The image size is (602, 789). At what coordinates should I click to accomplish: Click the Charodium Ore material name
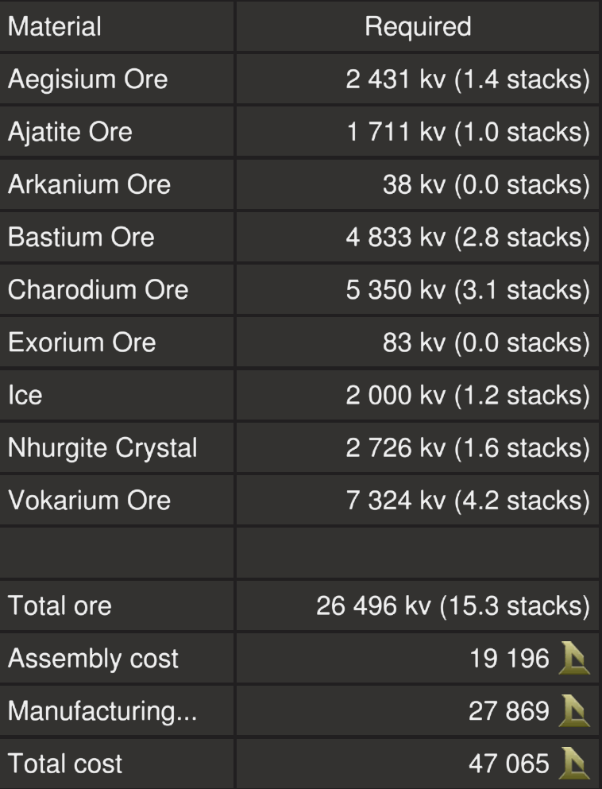tap(98, 289)
